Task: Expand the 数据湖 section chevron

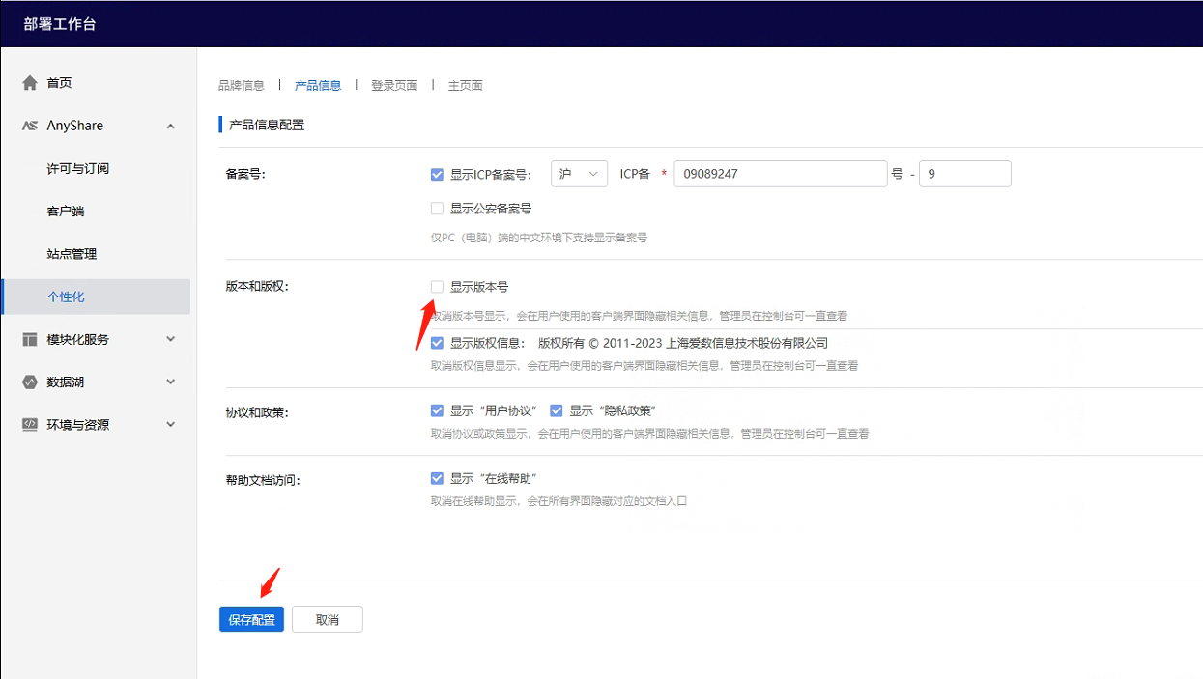Action: click(x=171, y=382)
